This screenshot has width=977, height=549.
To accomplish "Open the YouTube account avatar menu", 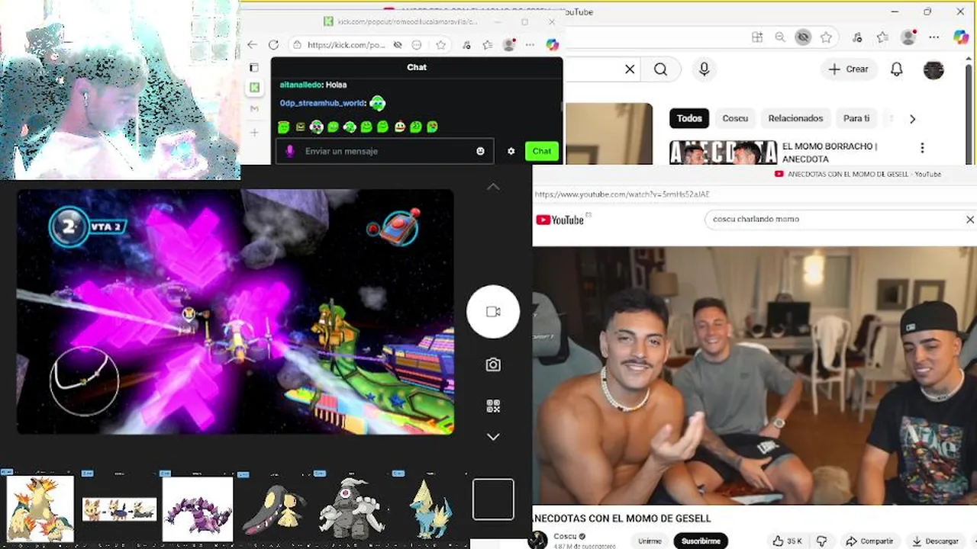I will click(x=933, y=70).
